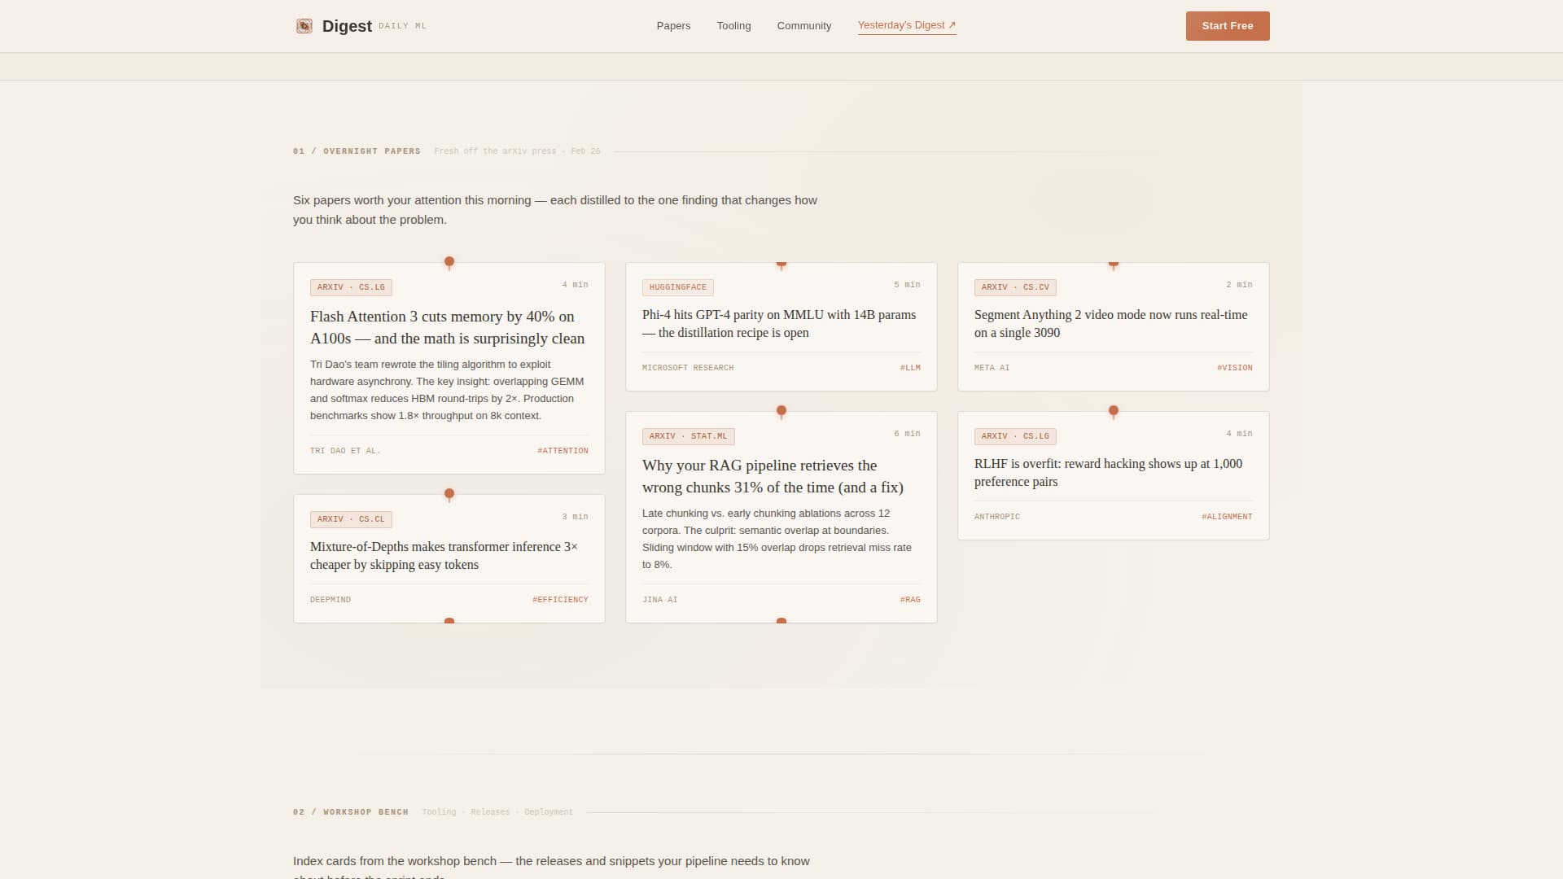
Task: Click the ARXIV · CS.LG badge on RLHF card
Action: (x=1015, y=436)
